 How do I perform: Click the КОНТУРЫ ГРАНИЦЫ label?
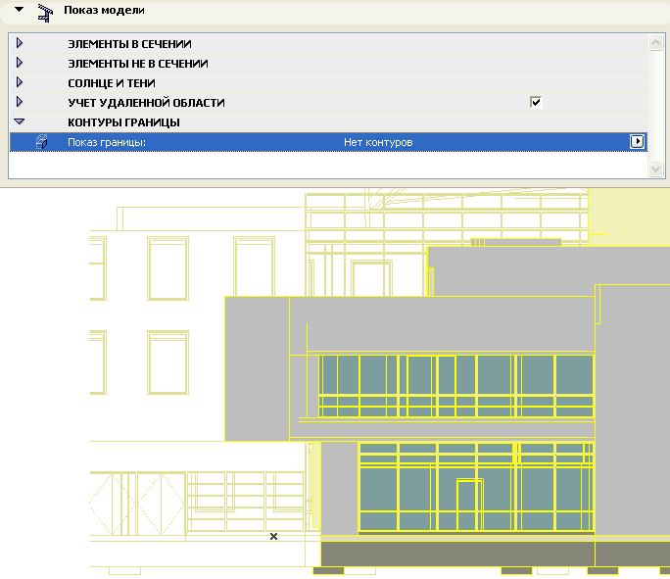[124, 122]
